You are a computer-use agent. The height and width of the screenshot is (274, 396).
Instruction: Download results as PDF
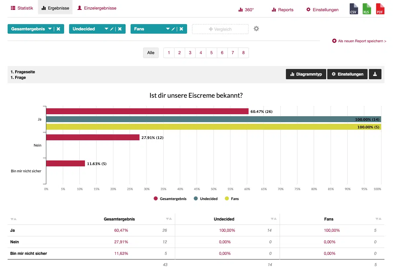pyautogui.click(x=380, y=9)
